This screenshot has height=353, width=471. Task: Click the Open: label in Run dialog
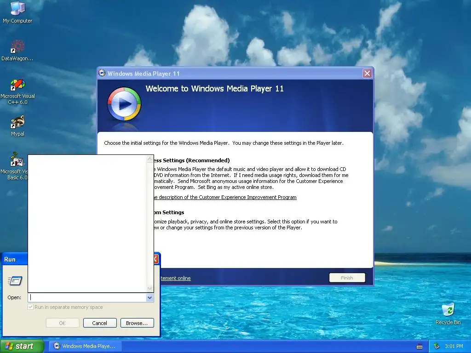tap(14, 297)
